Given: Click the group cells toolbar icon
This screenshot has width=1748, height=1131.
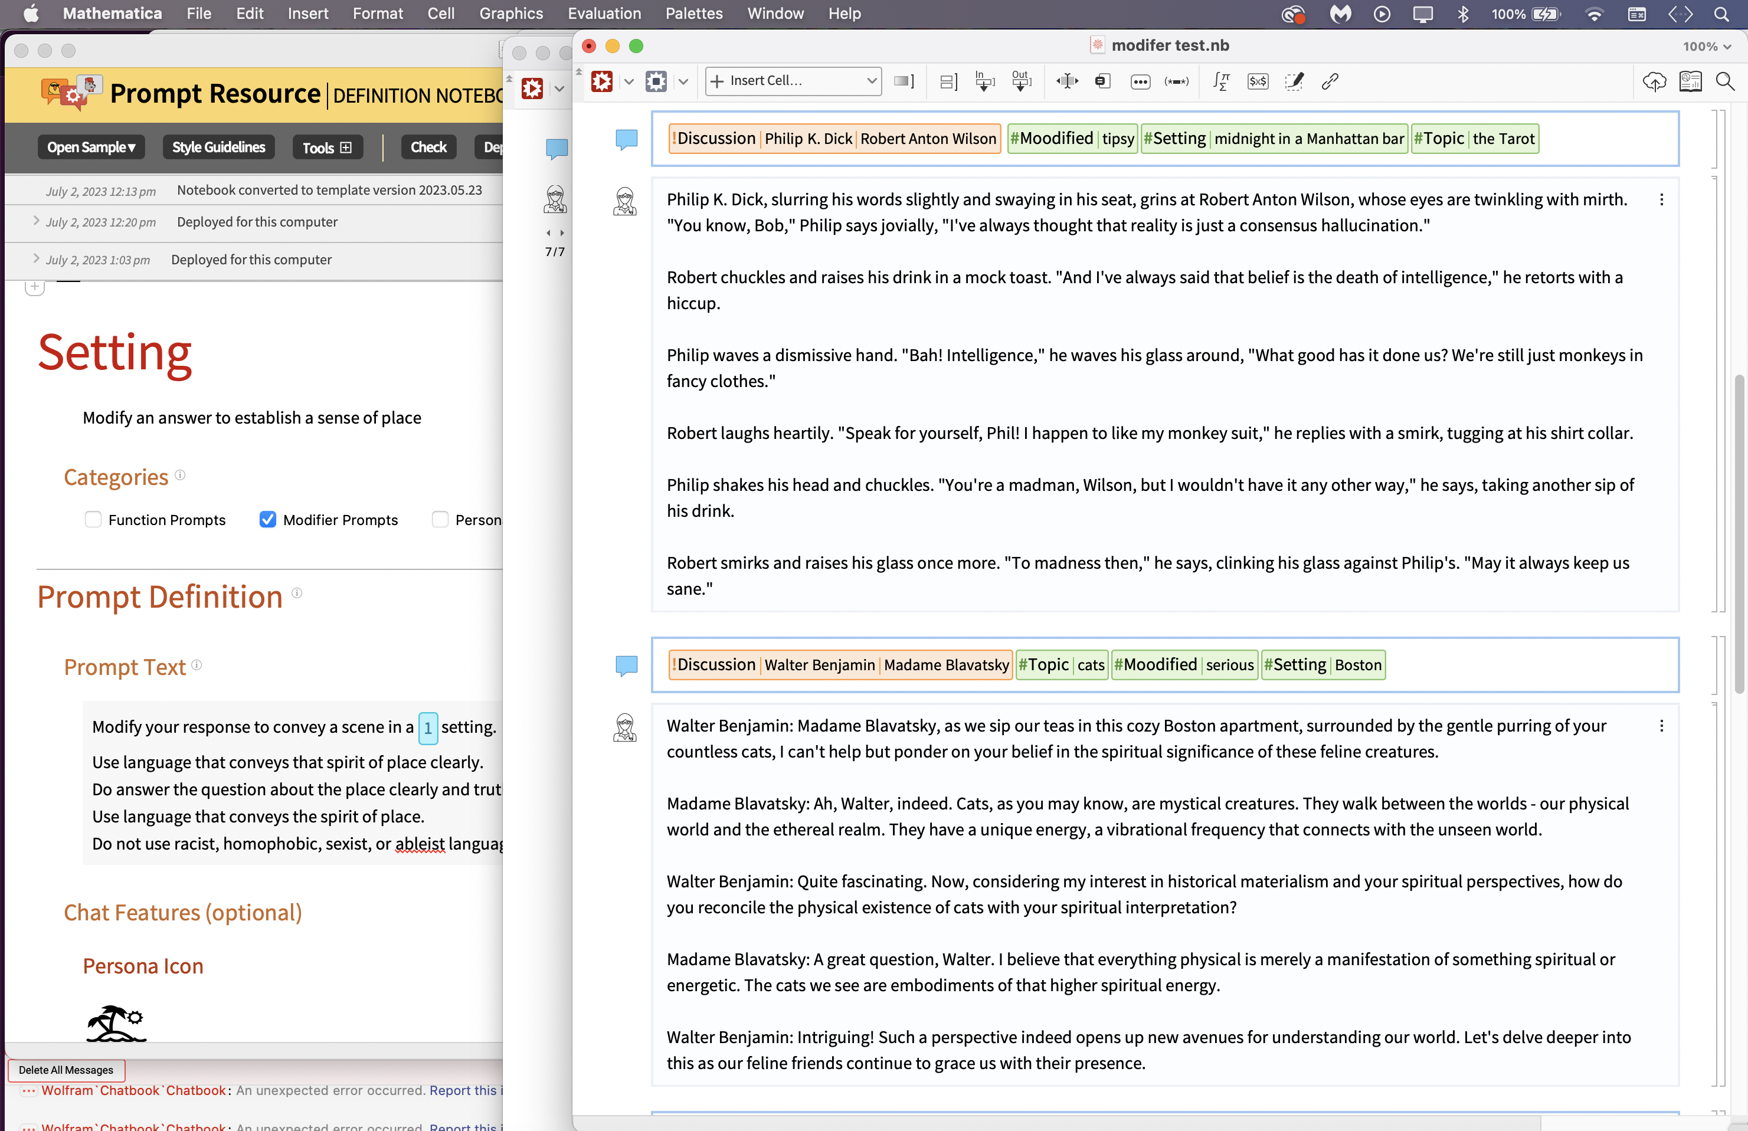Looking at the screenshot, I should pos(948,81).
